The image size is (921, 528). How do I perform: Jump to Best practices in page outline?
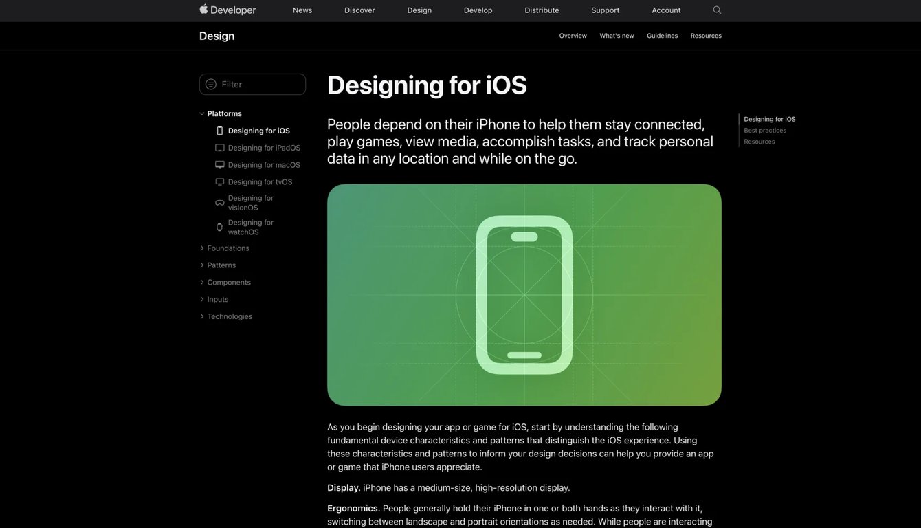point(765,131)
